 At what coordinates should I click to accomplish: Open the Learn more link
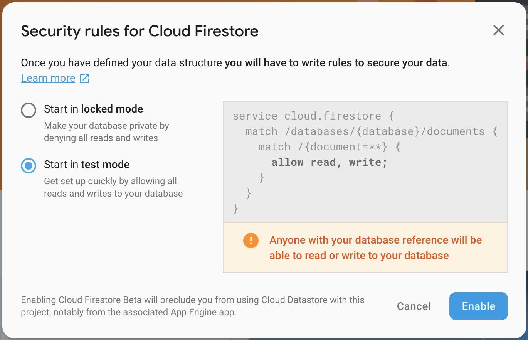48,78
